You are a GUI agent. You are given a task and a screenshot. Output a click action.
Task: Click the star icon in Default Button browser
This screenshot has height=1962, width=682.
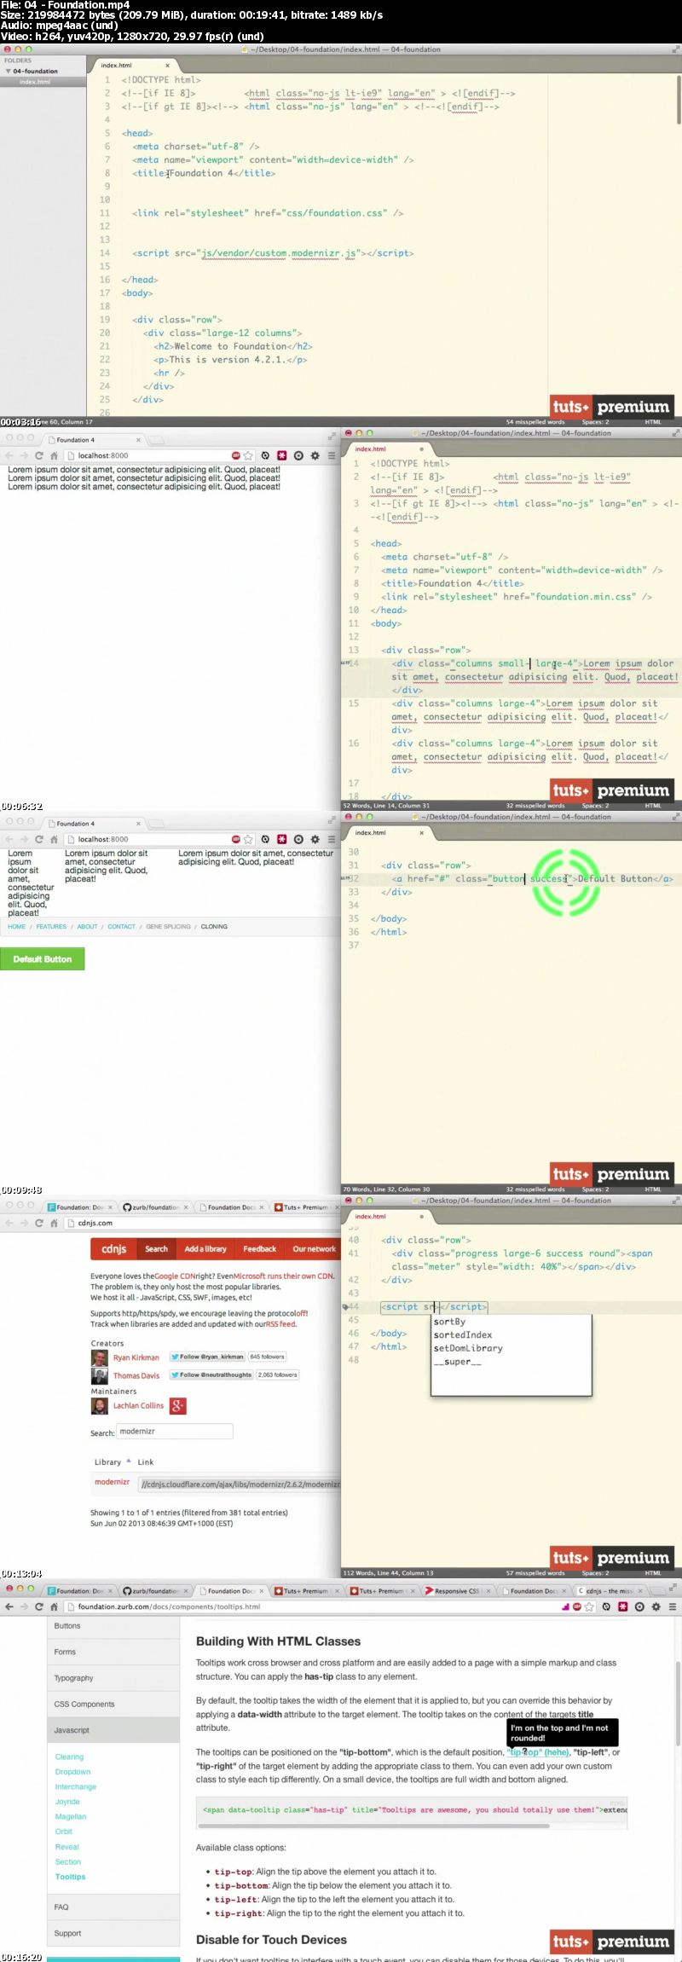[x=249, y=840]
